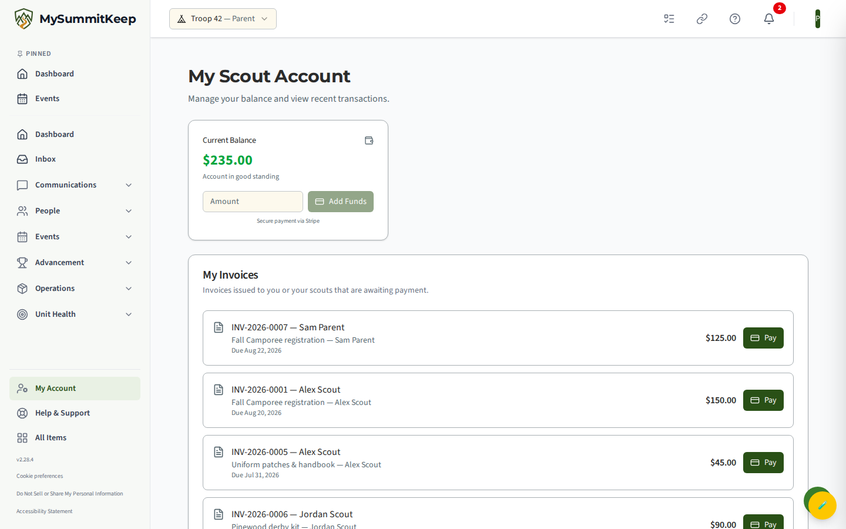This screenshot has width=846, height=529.
Task: Click the People icon in sidebar
Action: (22, 211)
